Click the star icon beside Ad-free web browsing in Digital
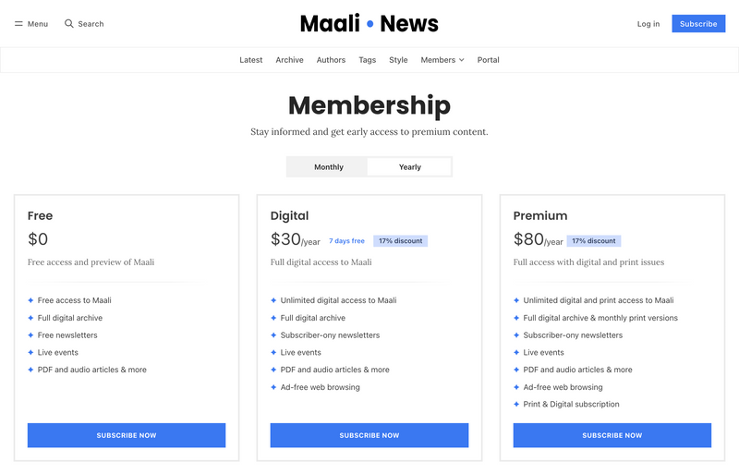The height and width of the screenshot is (474, 739). [273, 387]
